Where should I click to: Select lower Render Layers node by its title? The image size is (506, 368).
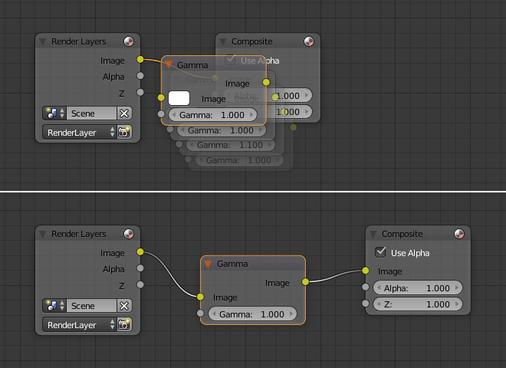(x=79, y=234)
